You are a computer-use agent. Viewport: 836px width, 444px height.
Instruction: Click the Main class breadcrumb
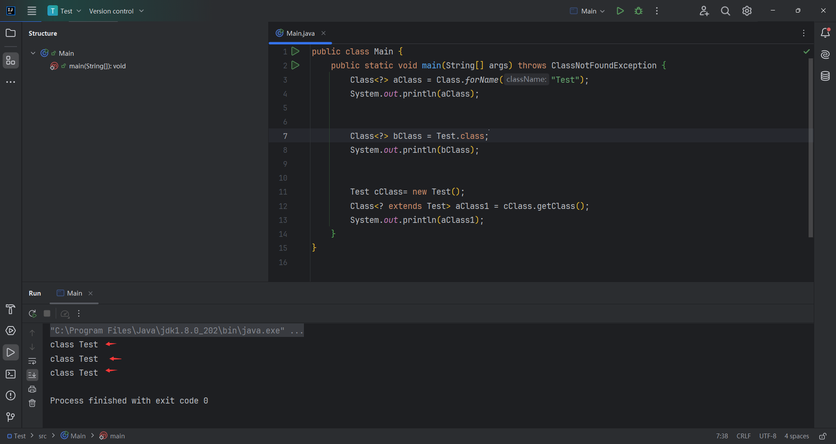click(x=73, y=436)
